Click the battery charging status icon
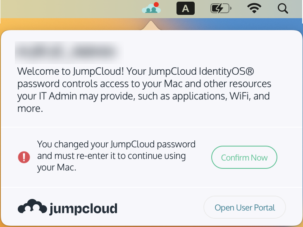 (x=221, y=8)
